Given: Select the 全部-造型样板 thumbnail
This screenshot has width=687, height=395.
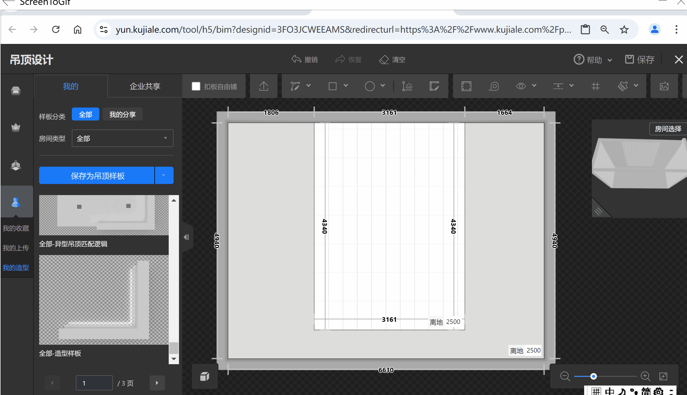Looking at the screenshot, I should [104, 300].
